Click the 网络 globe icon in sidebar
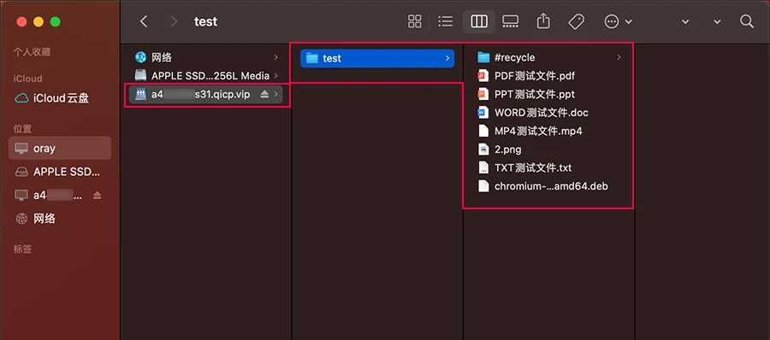 coord(21,219)
